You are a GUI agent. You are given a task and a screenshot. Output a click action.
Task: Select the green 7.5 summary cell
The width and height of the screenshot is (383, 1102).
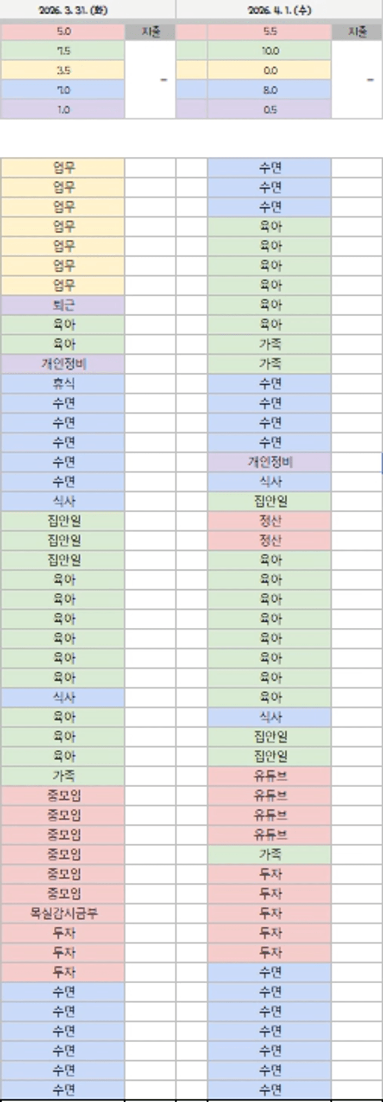pyautogui.click(x=63, y=51)
